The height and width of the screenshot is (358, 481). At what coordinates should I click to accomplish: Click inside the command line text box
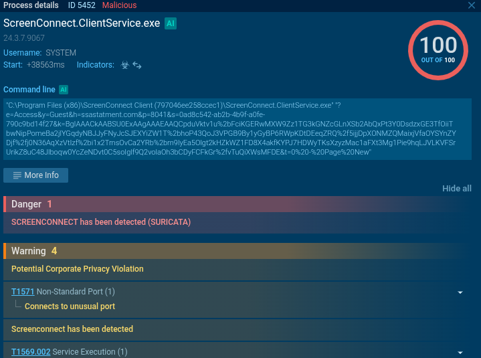click(x=237, y=129)
